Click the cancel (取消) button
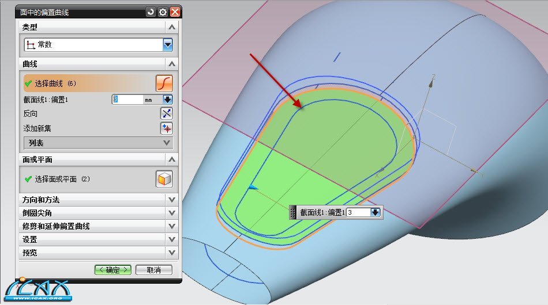The height and width of the screenshot is (305, 548). 153,270
